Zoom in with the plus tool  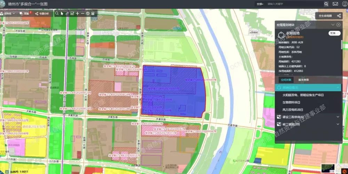[77, 14]
